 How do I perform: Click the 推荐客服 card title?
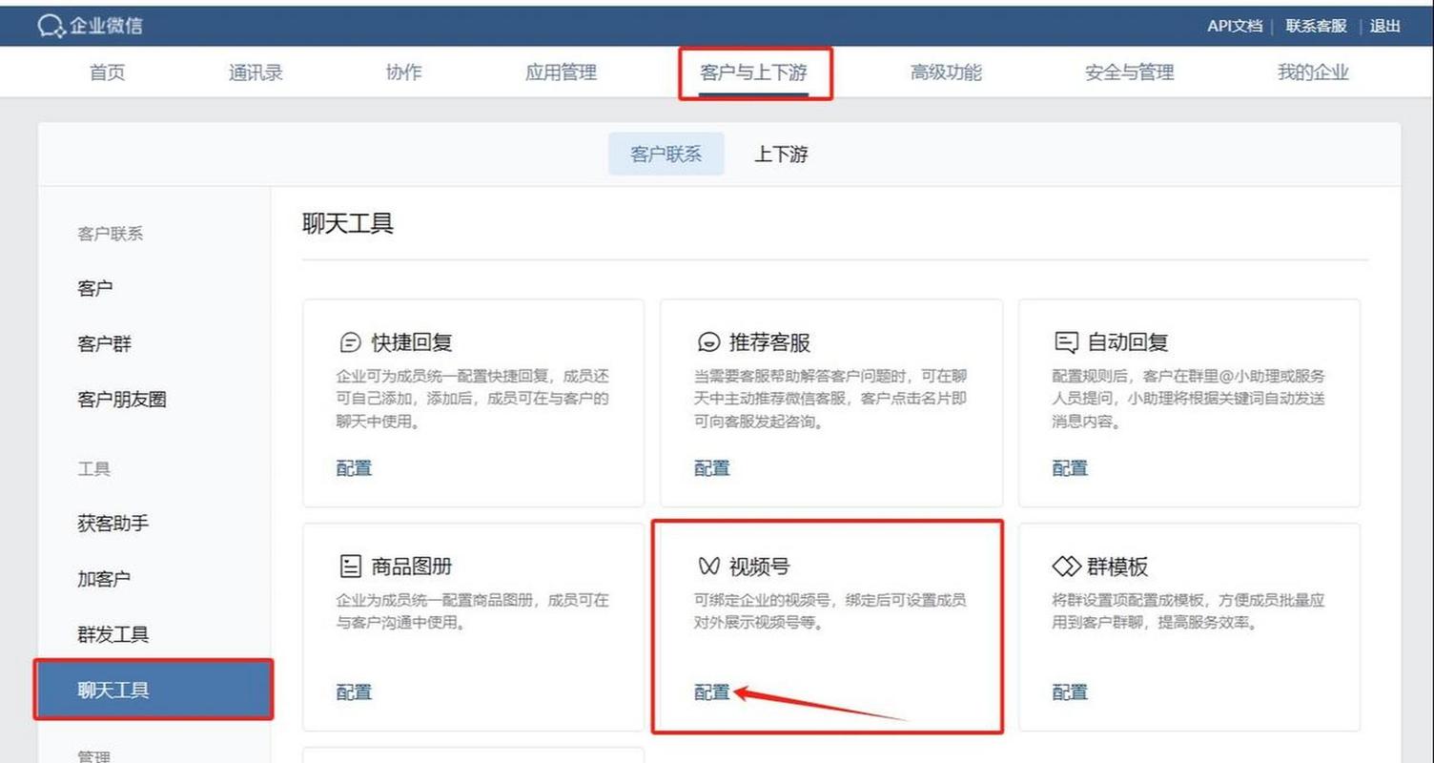coord(769,341)
